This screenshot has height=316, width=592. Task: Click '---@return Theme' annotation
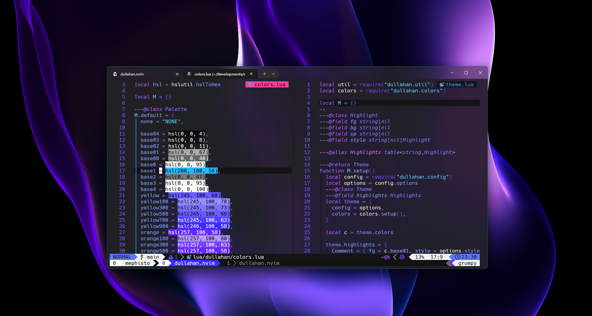point(344,164)
